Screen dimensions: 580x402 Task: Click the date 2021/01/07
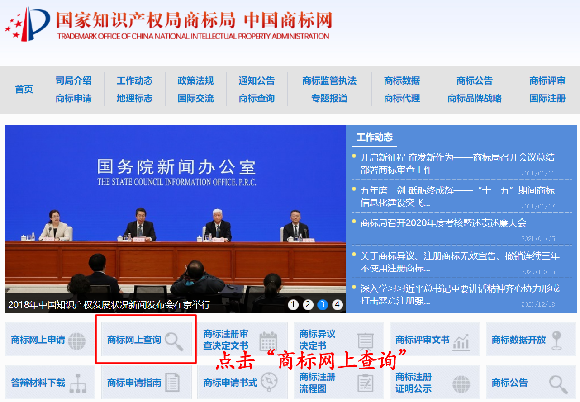(x=537, y=206)
